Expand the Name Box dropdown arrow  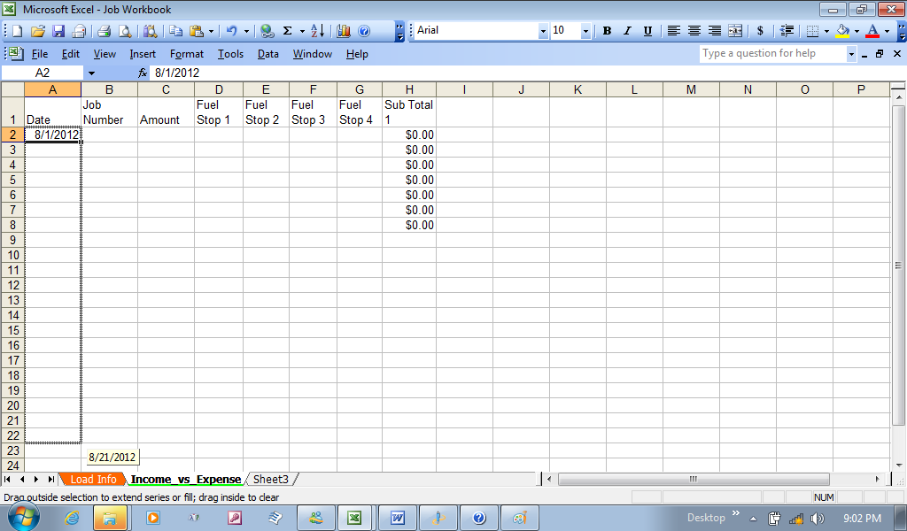(x=90, y=73)
